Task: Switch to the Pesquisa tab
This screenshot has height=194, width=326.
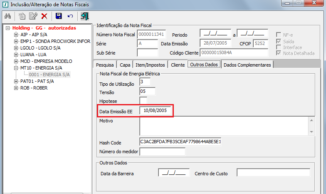Action: [x=105, y=65]
